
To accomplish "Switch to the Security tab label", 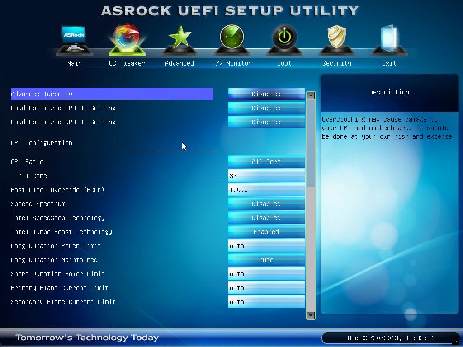I will tap(336, 63).
